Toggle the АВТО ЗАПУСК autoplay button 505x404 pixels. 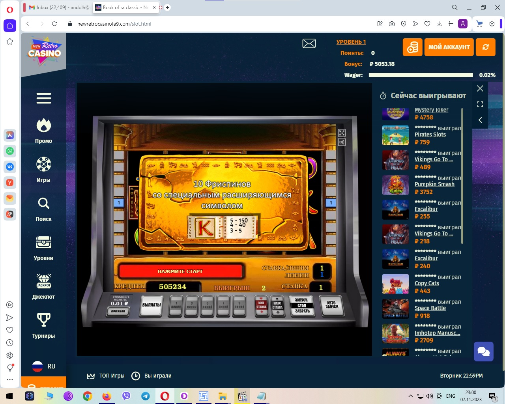click(x=332, y=305)
